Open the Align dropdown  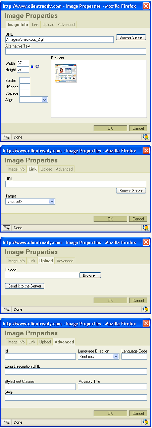pos(34,100)
